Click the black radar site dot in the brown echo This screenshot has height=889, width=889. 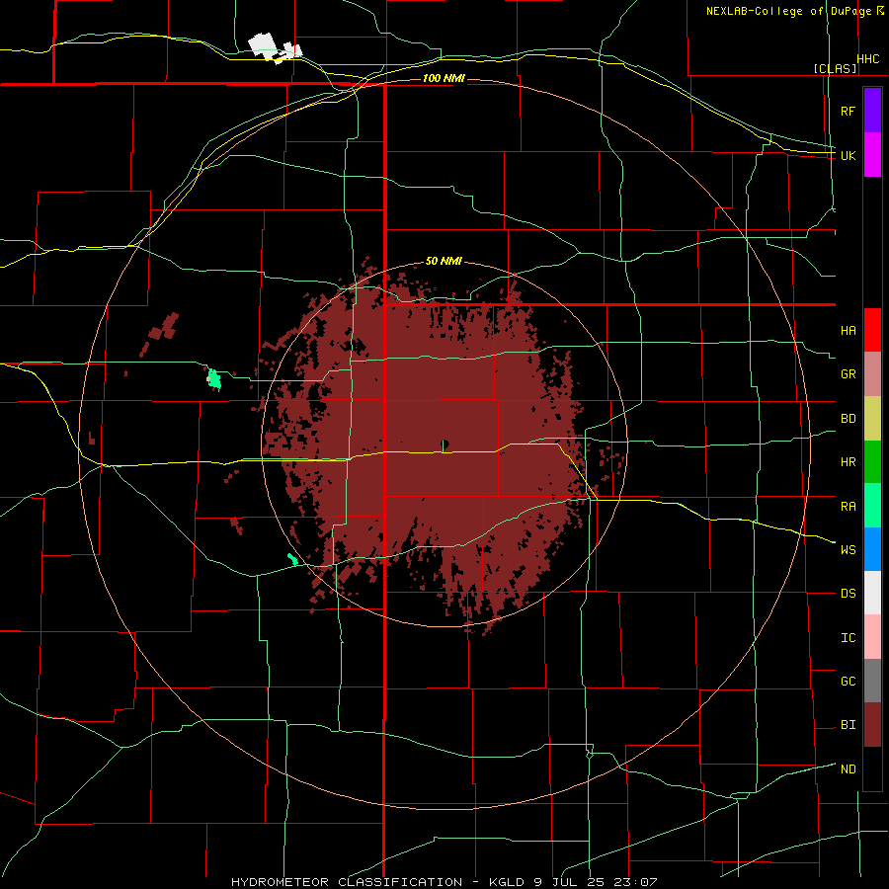tap(444, 444)
